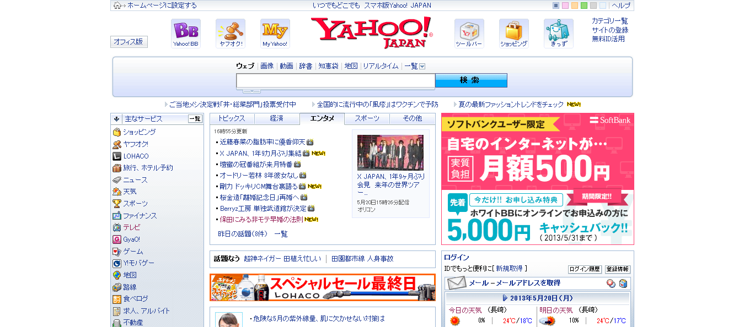
Task: Click into the web search input field
Action: click(335, 80)
